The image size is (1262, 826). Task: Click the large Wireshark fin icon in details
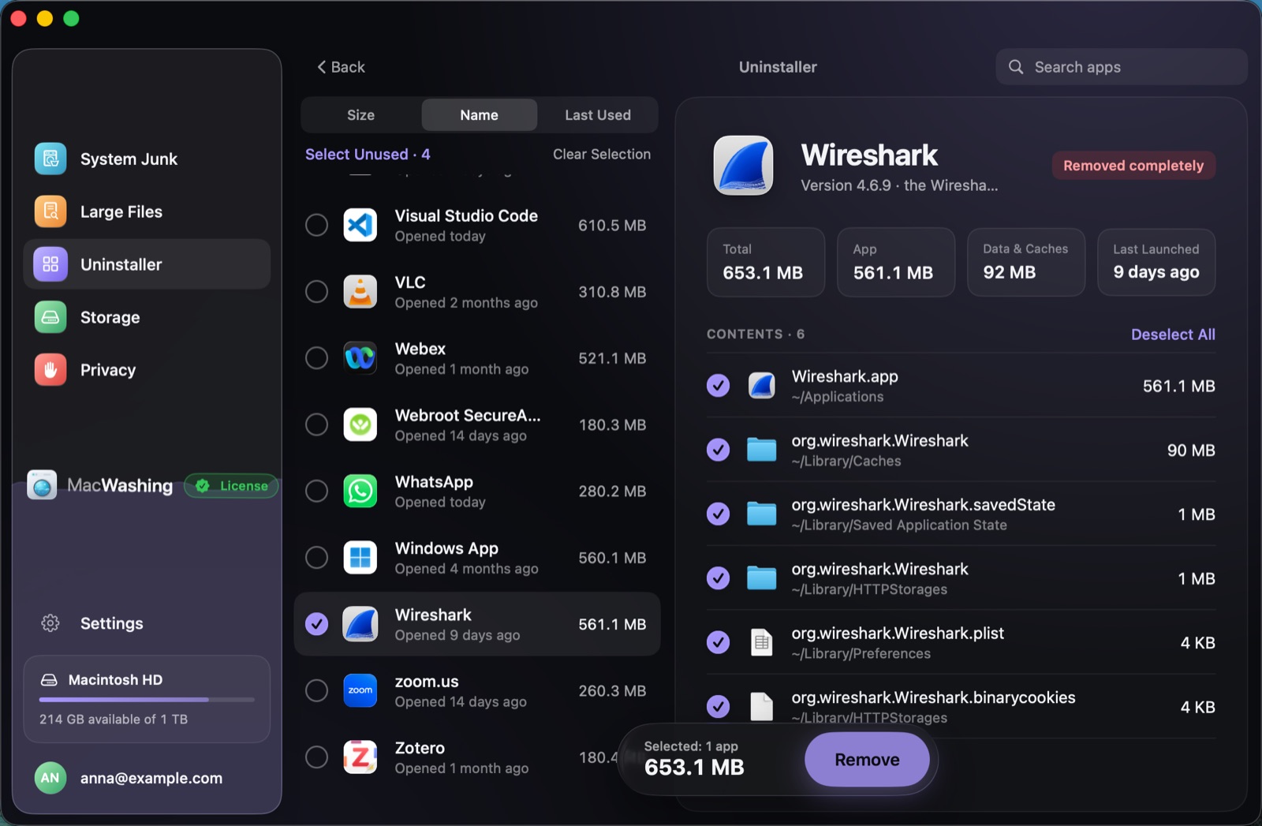[743, 166]
